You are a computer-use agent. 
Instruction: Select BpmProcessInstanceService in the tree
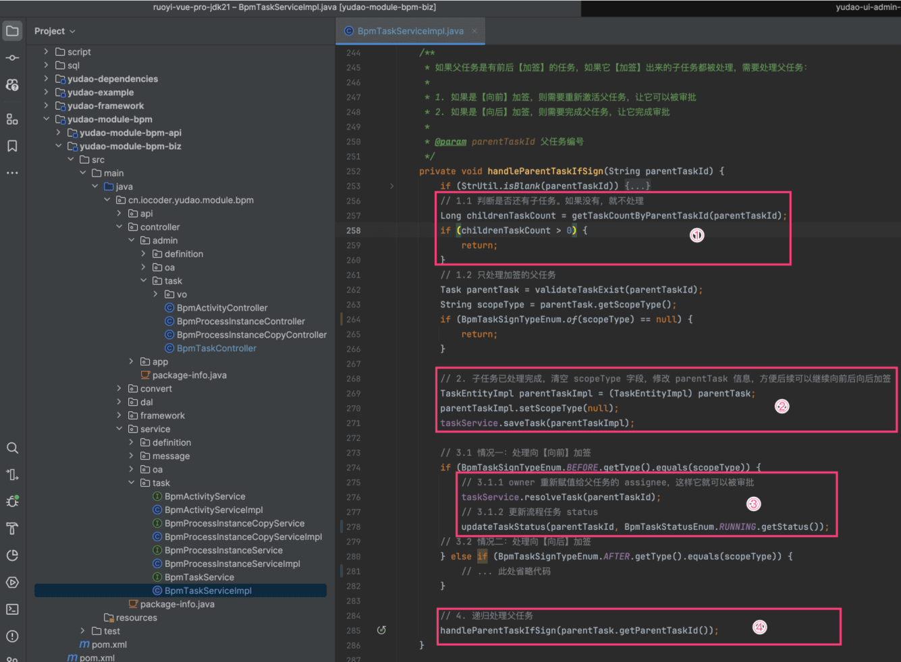223,551
